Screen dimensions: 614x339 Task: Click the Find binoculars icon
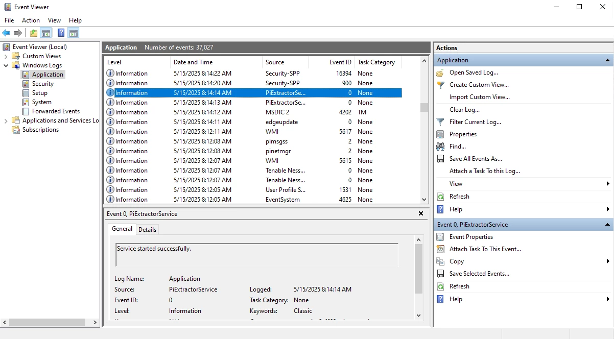coord(440,147)
